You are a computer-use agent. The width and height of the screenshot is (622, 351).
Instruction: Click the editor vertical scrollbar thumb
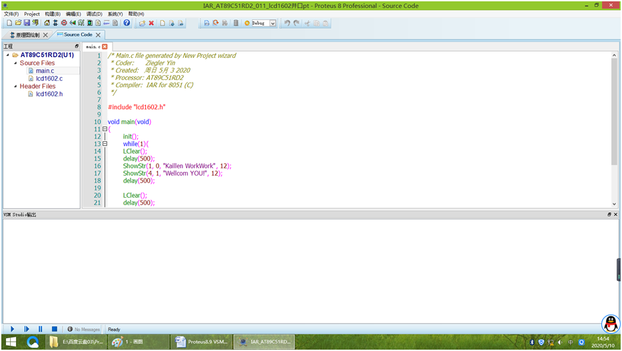(614, 112)
